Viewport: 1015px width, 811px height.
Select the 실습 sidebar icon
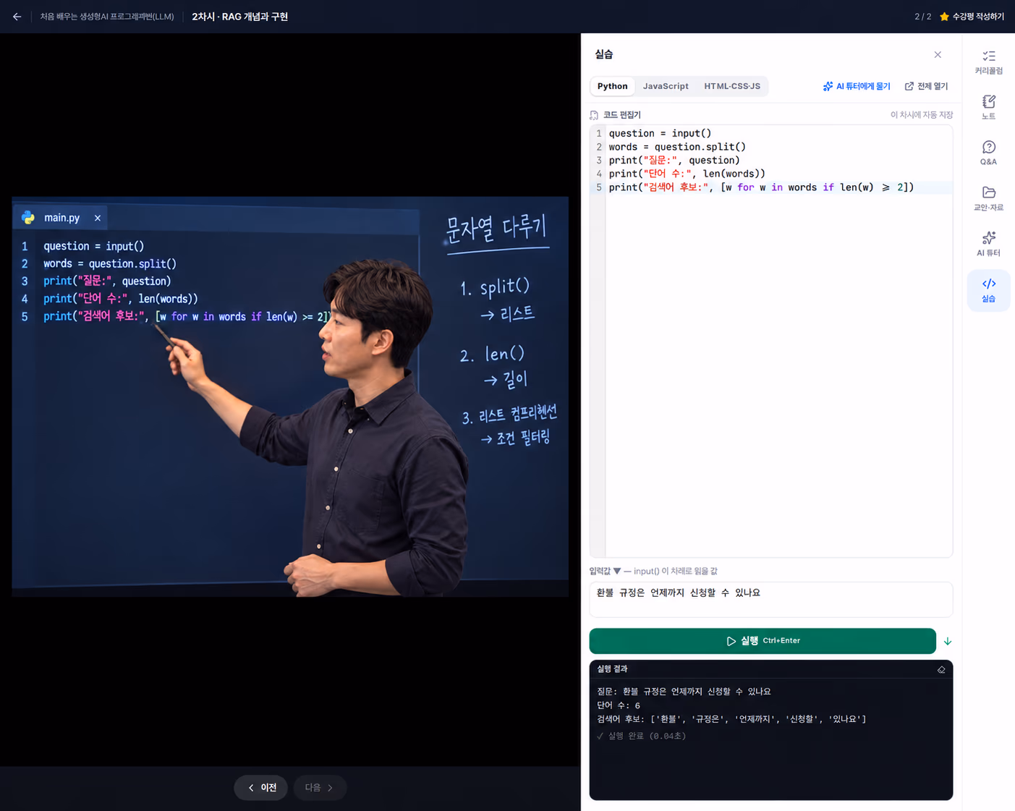[x=988, y=290]
